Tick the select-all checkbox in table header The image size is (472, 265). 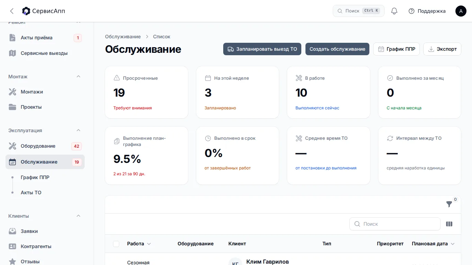[116, 244]
